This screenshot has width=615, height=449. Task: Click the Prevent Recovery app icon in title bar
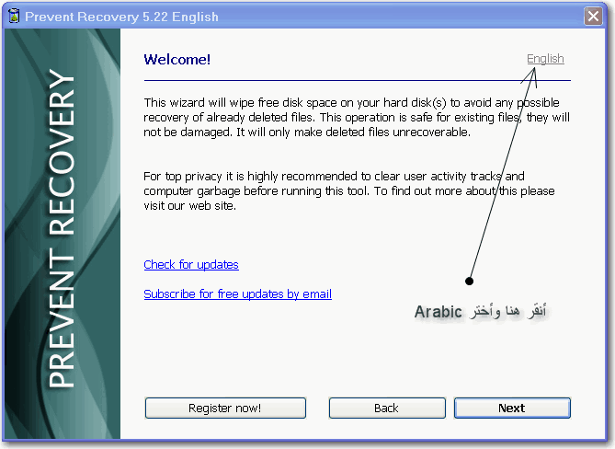tap(13, 15)
